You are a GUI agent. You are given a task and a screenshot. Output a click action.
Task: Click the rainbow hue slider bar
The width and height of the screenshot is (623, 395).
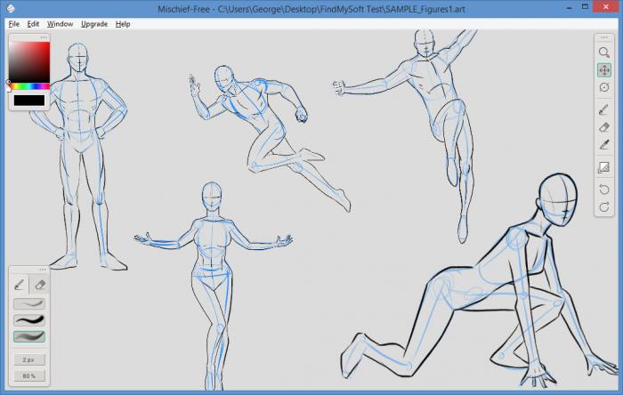(x=29, y=86)
